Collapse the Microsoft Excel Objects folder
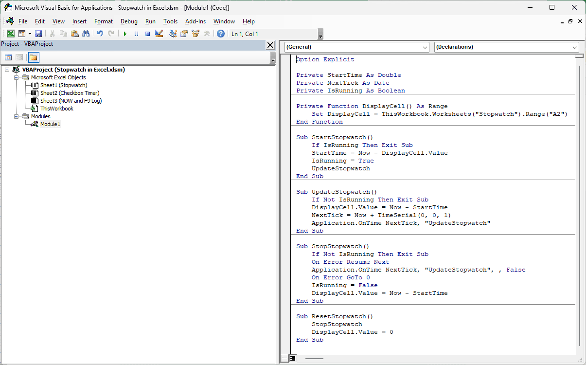The height and width of the screenshot is (365, 586). (16, 77)
